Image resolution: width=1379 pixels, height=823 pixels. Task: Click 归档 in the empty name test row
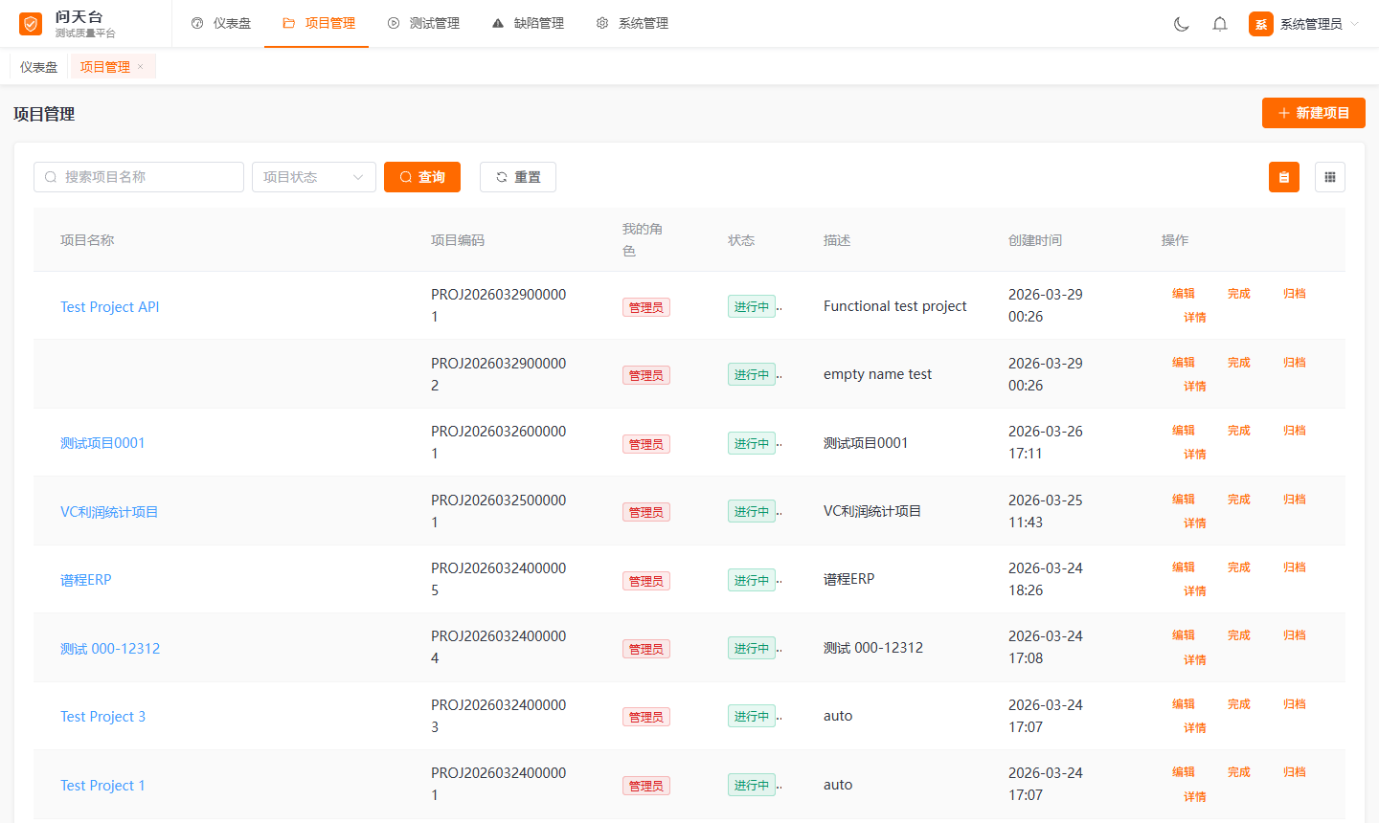[x=1295, y=363]
